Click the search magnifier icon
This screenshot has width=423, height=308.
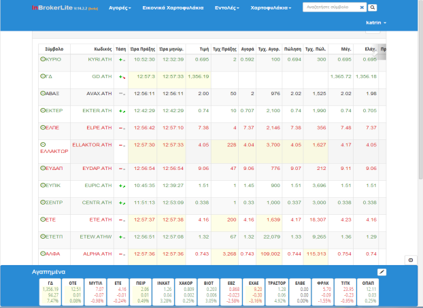click(373, 7)
